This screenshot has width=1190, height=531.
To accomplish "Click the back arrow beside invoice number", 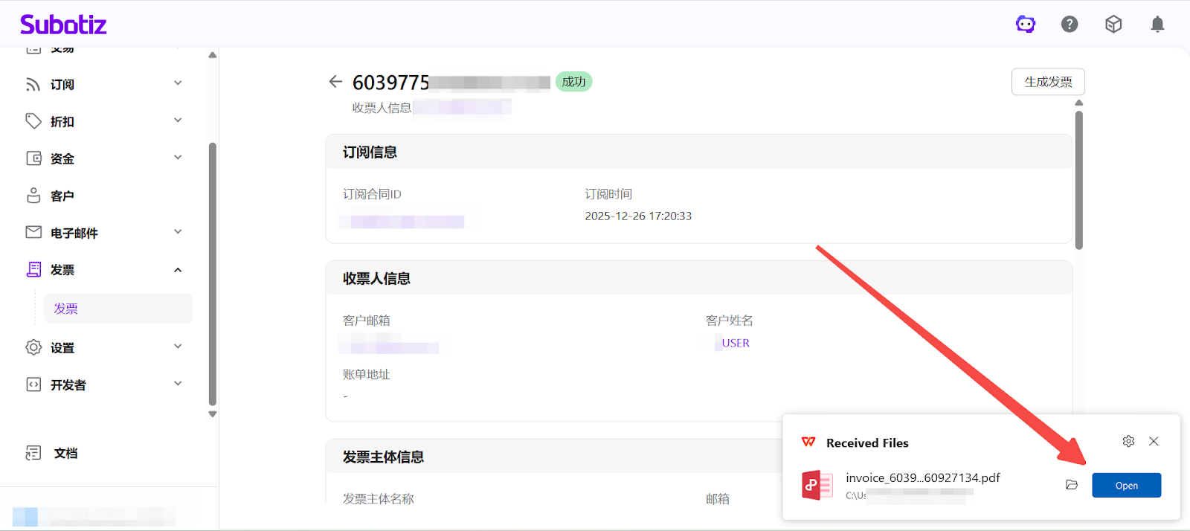I will pyautogui.click(x=335, y=82).
